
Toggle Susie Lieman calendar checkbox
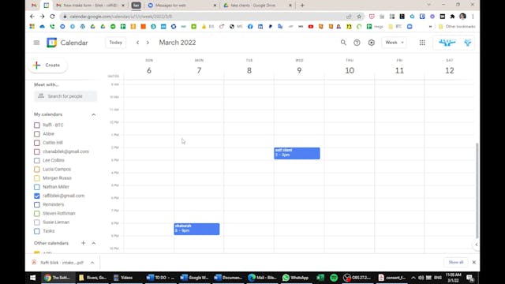(37, 222)
